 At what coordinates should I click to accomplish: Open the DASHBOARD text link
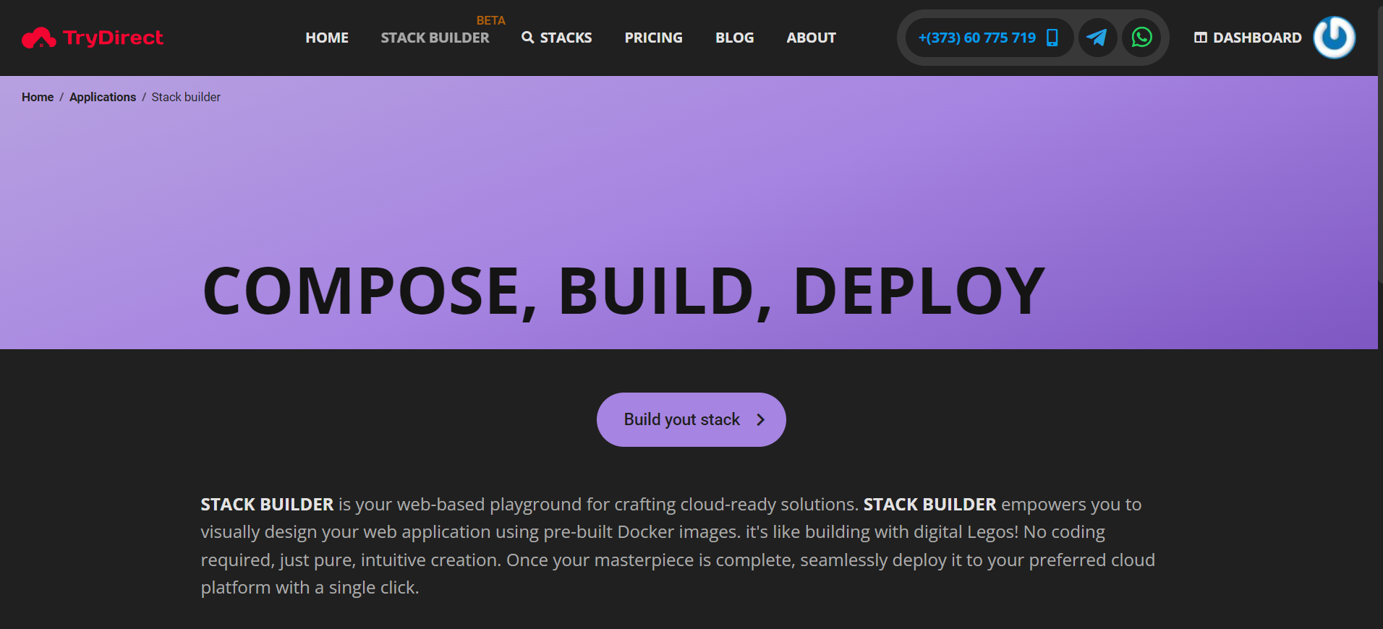coord(1257,38)
